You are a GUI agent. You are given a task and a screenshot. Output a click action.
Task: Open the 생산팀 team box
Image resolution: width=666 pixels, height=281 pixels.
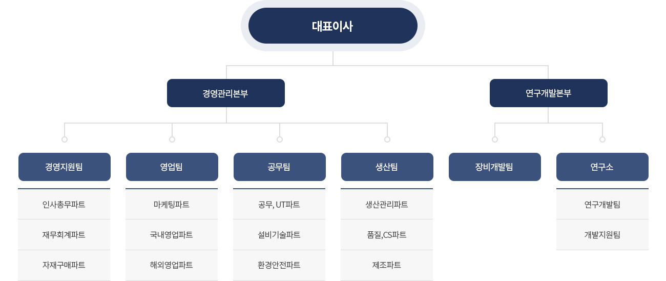pos(387,167)
